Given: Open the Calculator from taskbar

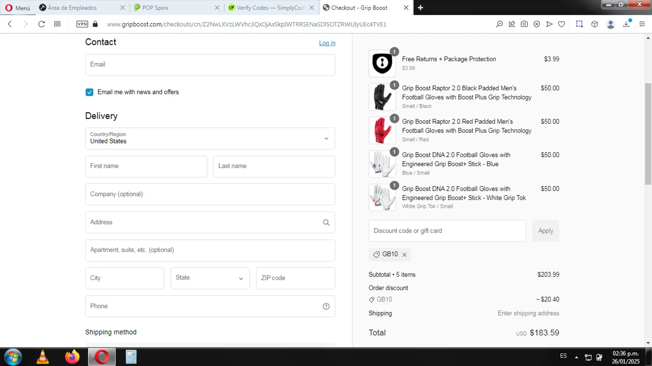Looking at the screenshot, I should click(131, 357).
